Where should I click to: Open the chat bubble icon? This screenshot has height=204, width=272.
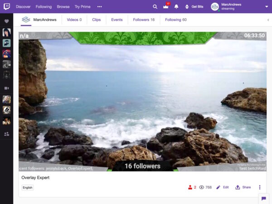pos(263,198)
